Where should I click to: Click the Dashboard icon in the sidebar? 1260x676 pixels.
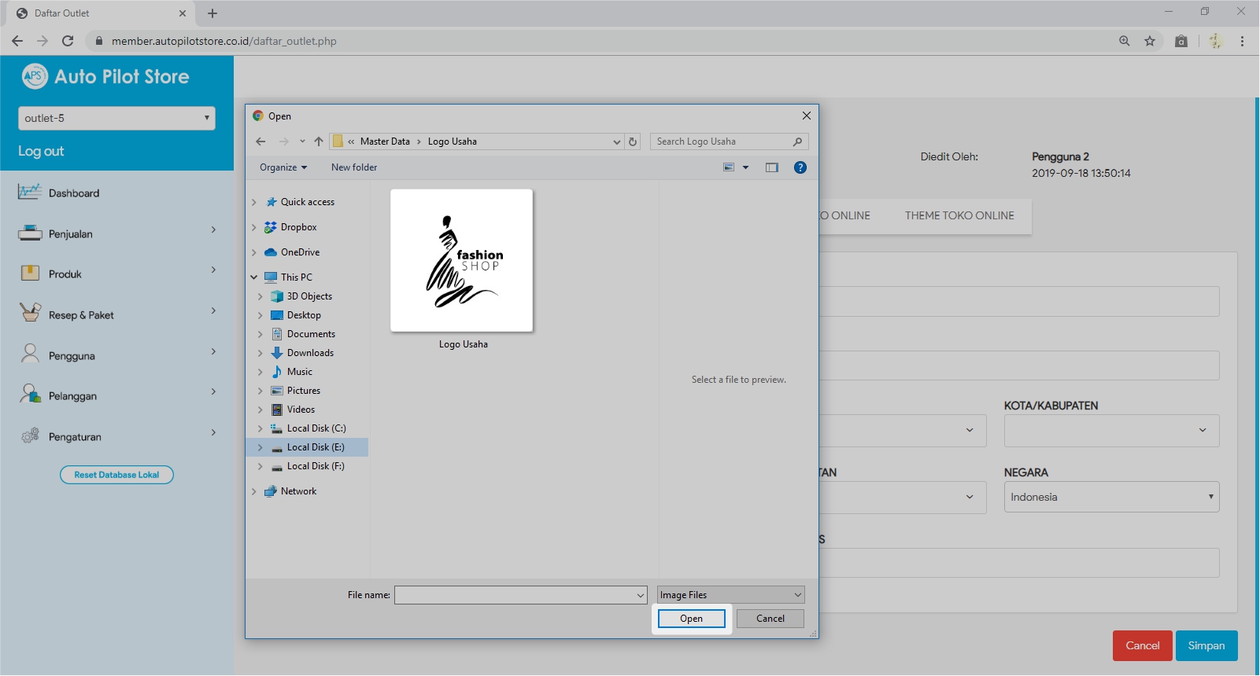coord(29,193)
